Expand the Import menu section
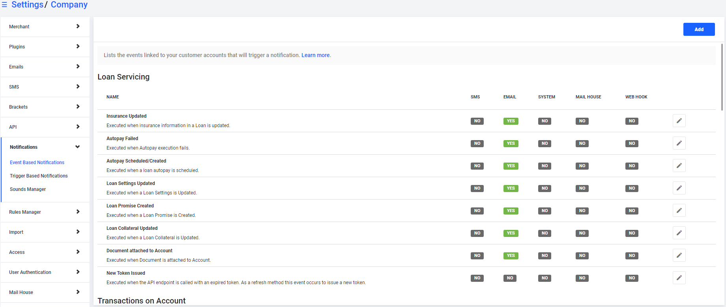Screen dimensions: 726x307 click(x=45, y=232)
